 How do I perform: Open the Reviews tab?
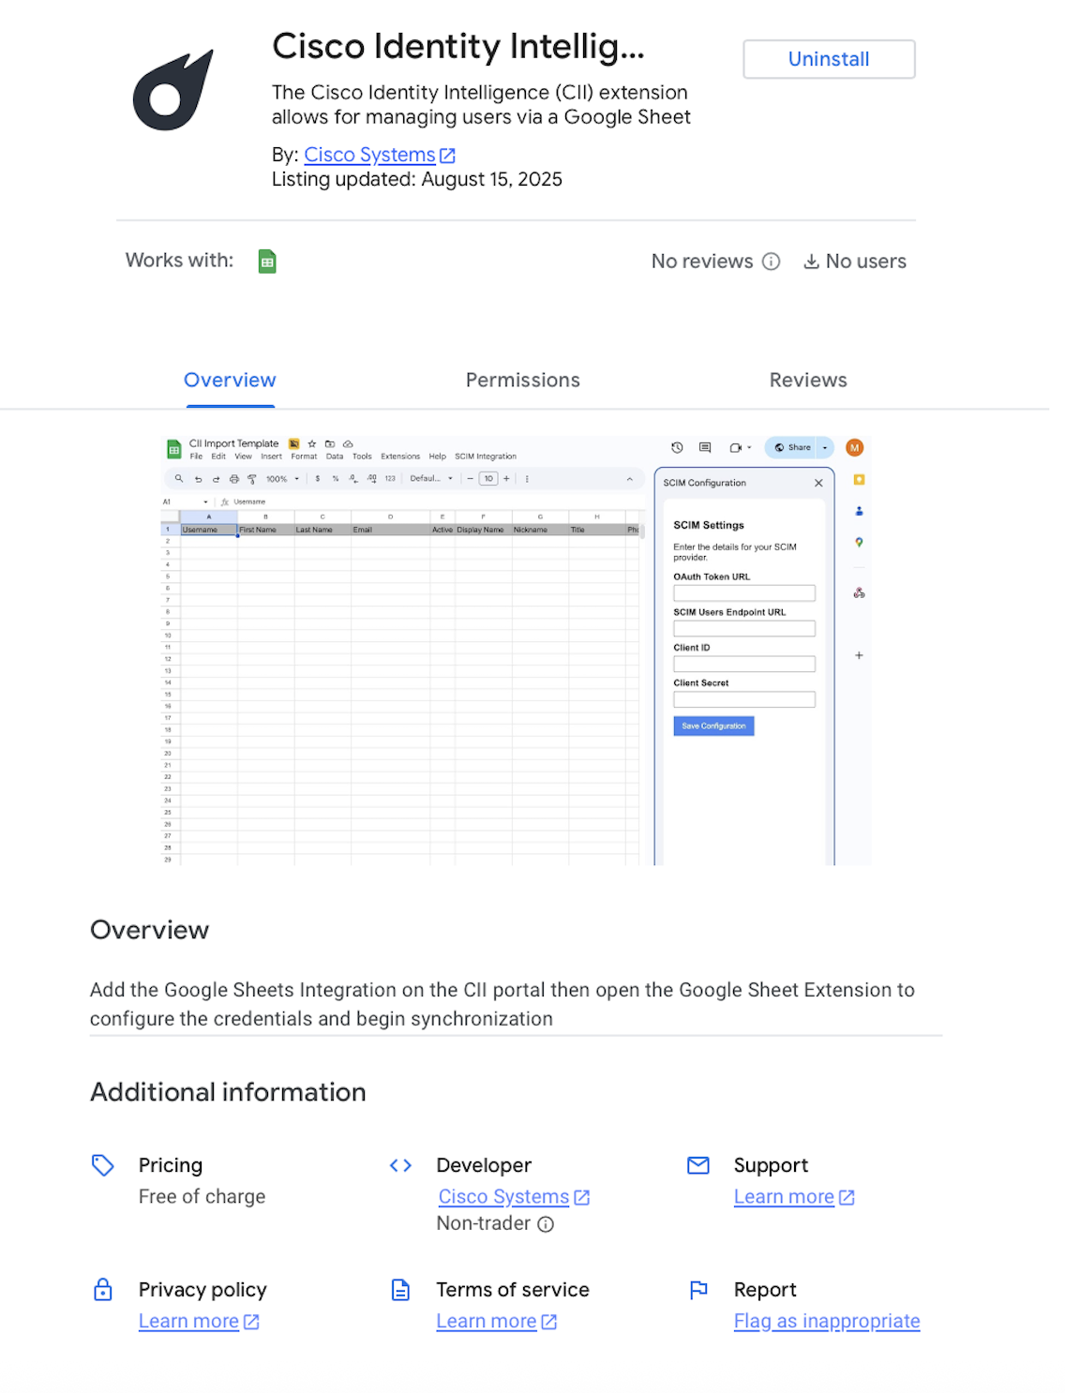click(x=807, y=380)
